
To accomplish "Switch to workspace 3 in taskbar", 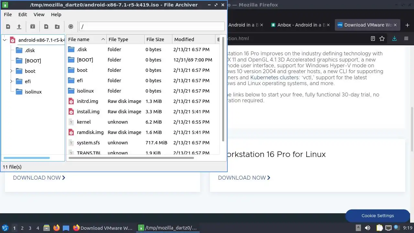I will click(30, 228).
